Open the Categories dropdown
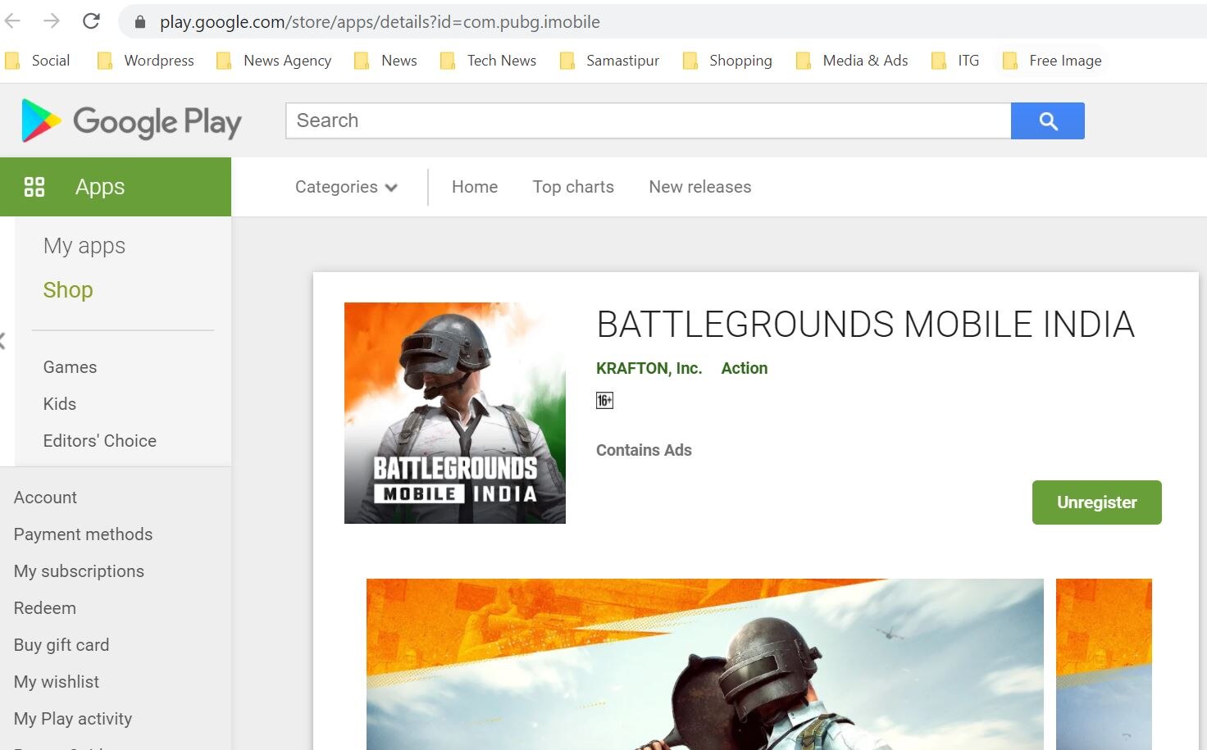The image size is (1207, 750). pos(345,187)
